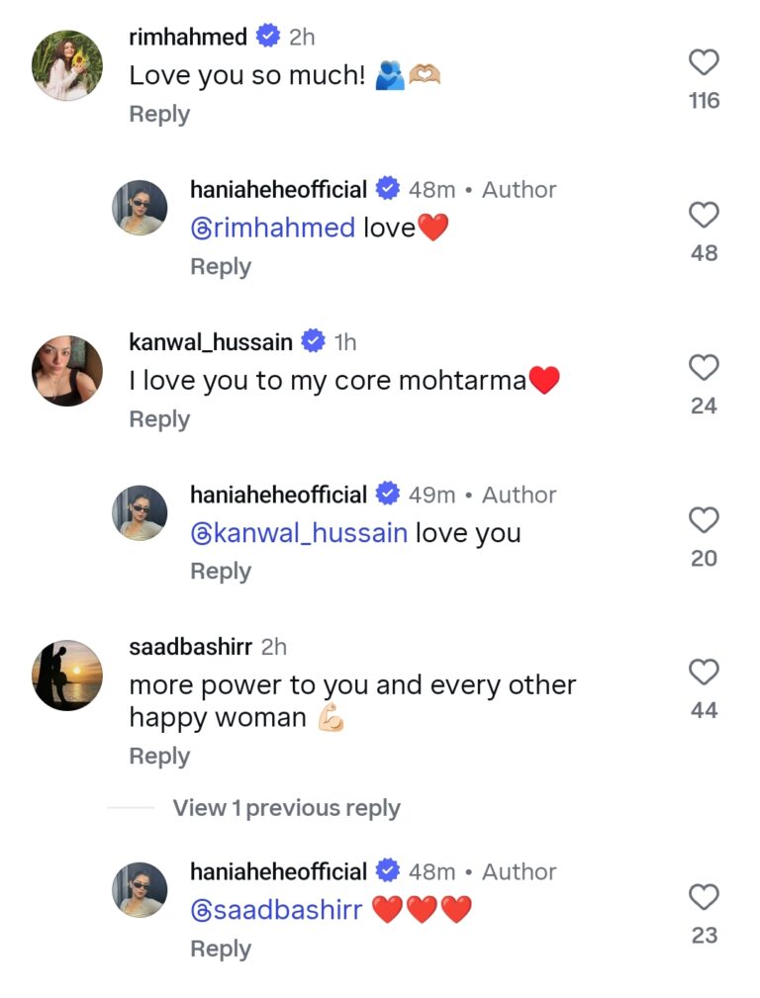
Task: Open the @kanwal_hussain mention link
Action: click(x=298, y=533)
